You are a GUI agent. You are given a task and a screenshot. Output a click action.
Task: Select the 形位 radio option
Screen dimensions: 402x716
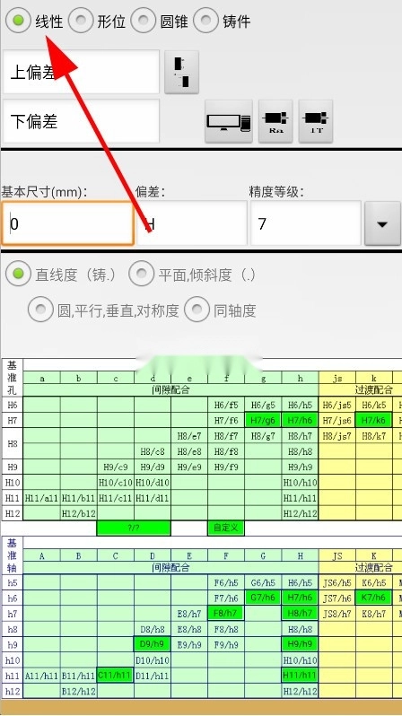tap(82, 21)
